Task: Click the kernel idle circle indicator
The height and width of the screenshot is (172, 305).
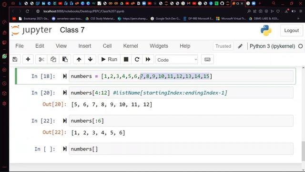Action: 301,46
